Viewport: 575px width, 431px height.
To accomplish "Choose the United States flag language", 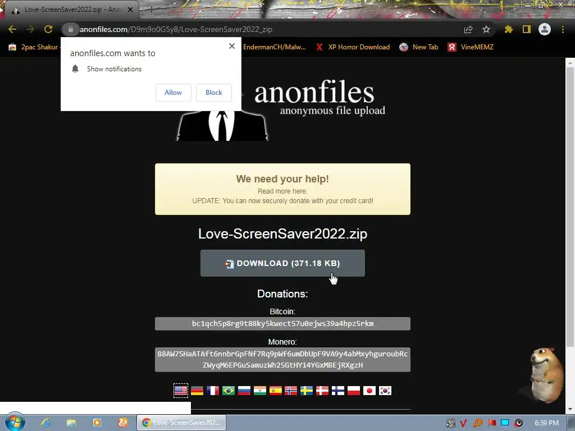I will click(x=181, y=391).
